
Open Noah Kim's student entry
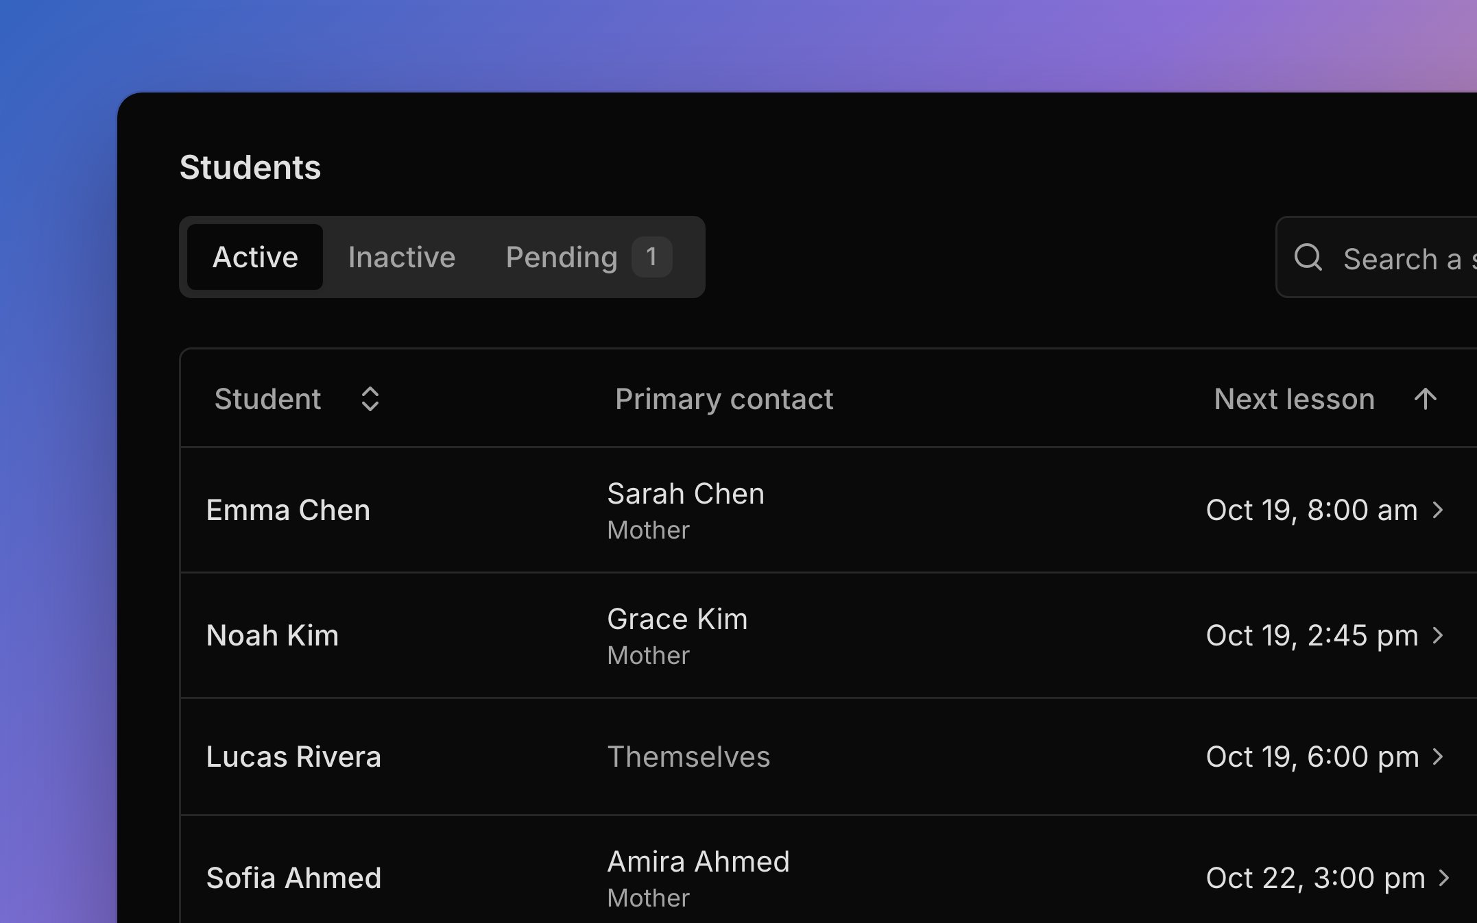point(828,635)
